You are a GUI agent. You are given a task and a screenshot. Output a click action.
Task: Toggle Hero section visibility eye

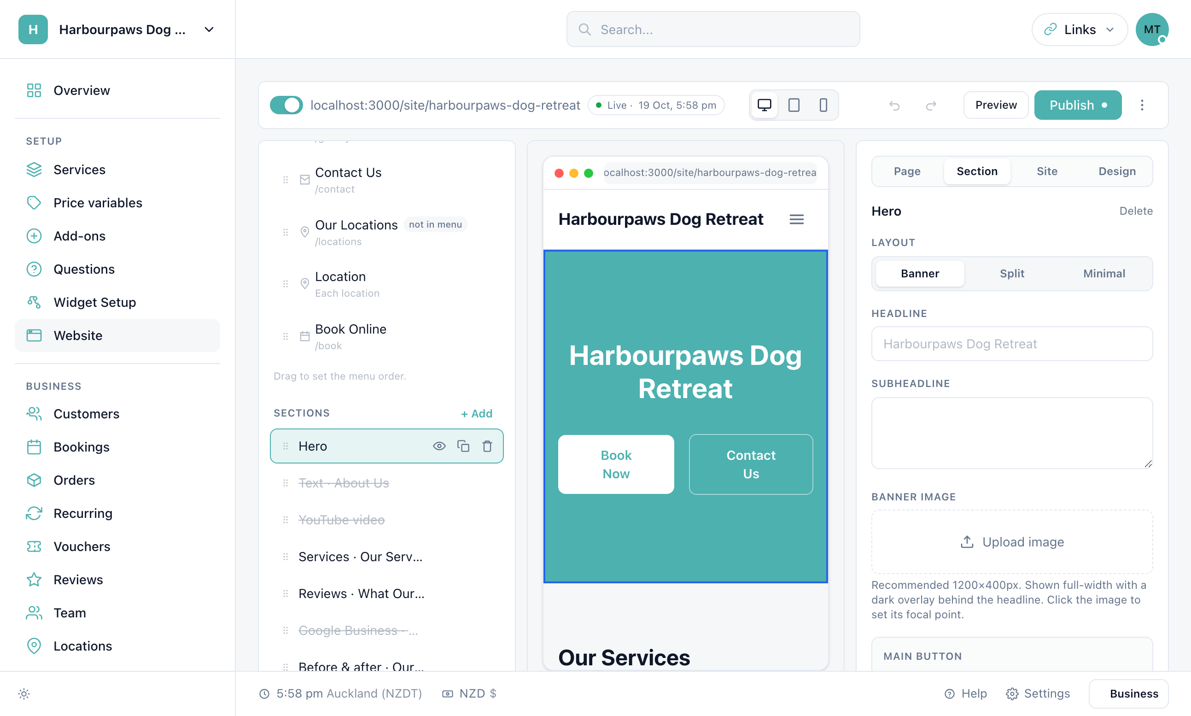pos(439,446)
